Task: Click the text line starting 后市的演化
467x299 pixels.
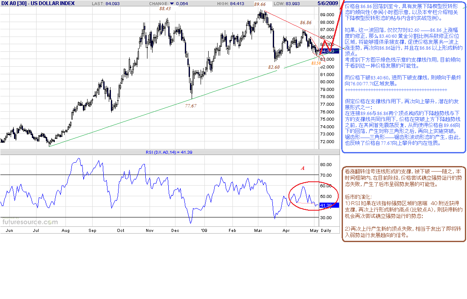Action: click(358, 197)
